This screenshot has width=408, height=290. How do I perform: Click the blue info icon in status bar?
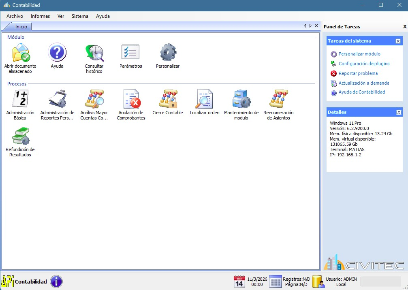56,281
